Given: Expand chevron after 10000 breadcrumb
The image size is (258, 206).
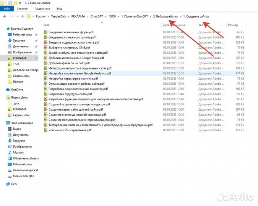Looking at the screenshot, I should 118,16.
